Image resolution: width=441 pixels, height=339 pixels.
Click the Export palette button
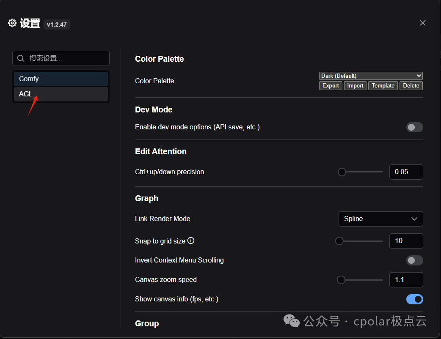pyautogui.click(x=331, y=85)
